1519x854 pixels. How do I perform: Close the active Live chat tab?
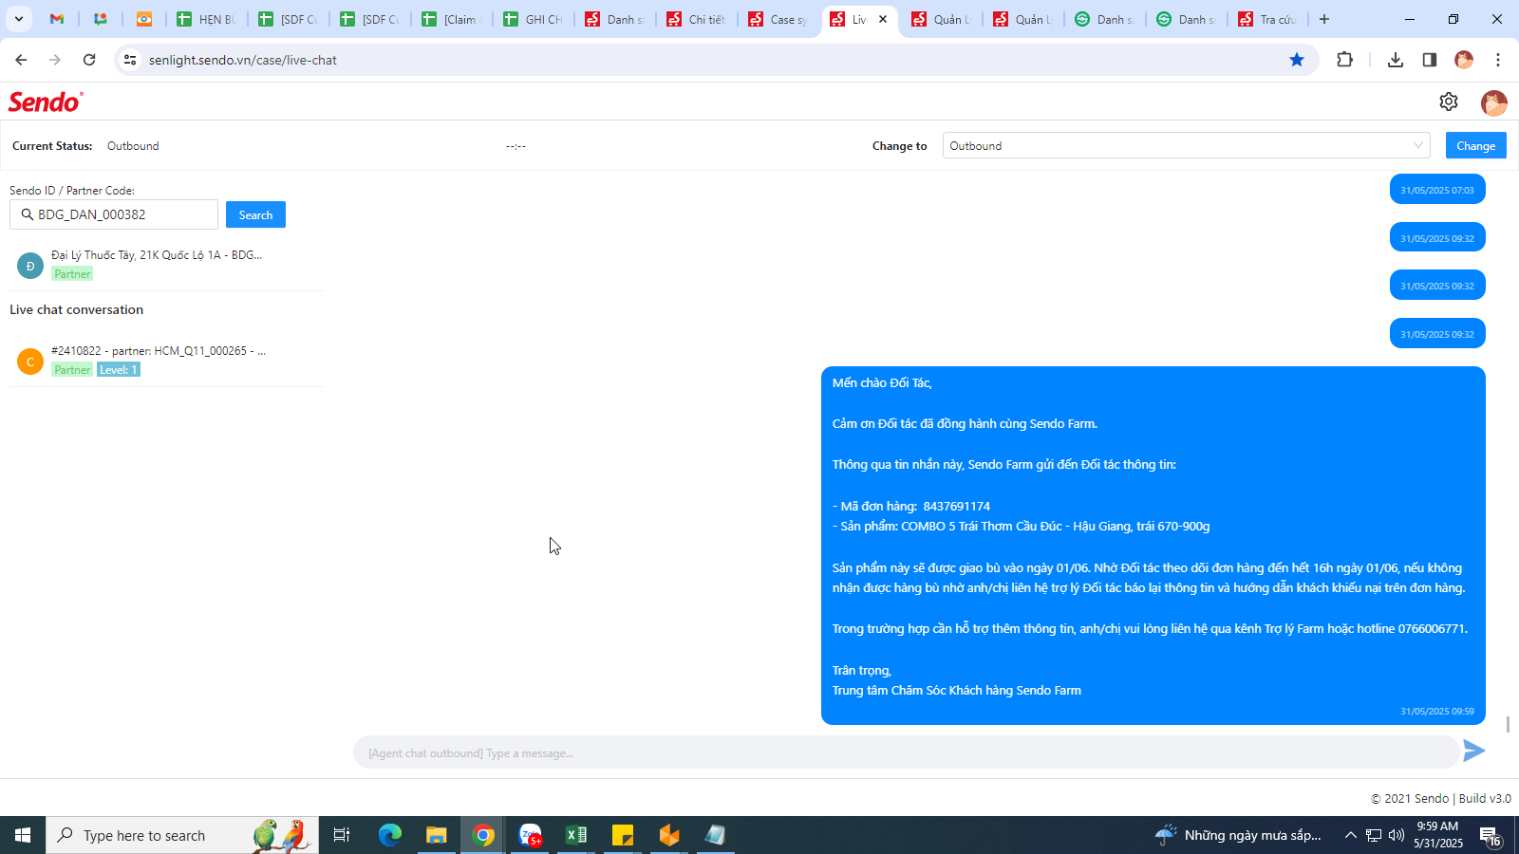click(883, 19)
